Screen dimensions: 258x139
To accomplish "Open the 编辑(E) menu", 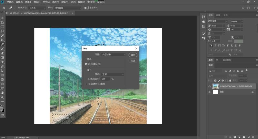I will [19, 2].
